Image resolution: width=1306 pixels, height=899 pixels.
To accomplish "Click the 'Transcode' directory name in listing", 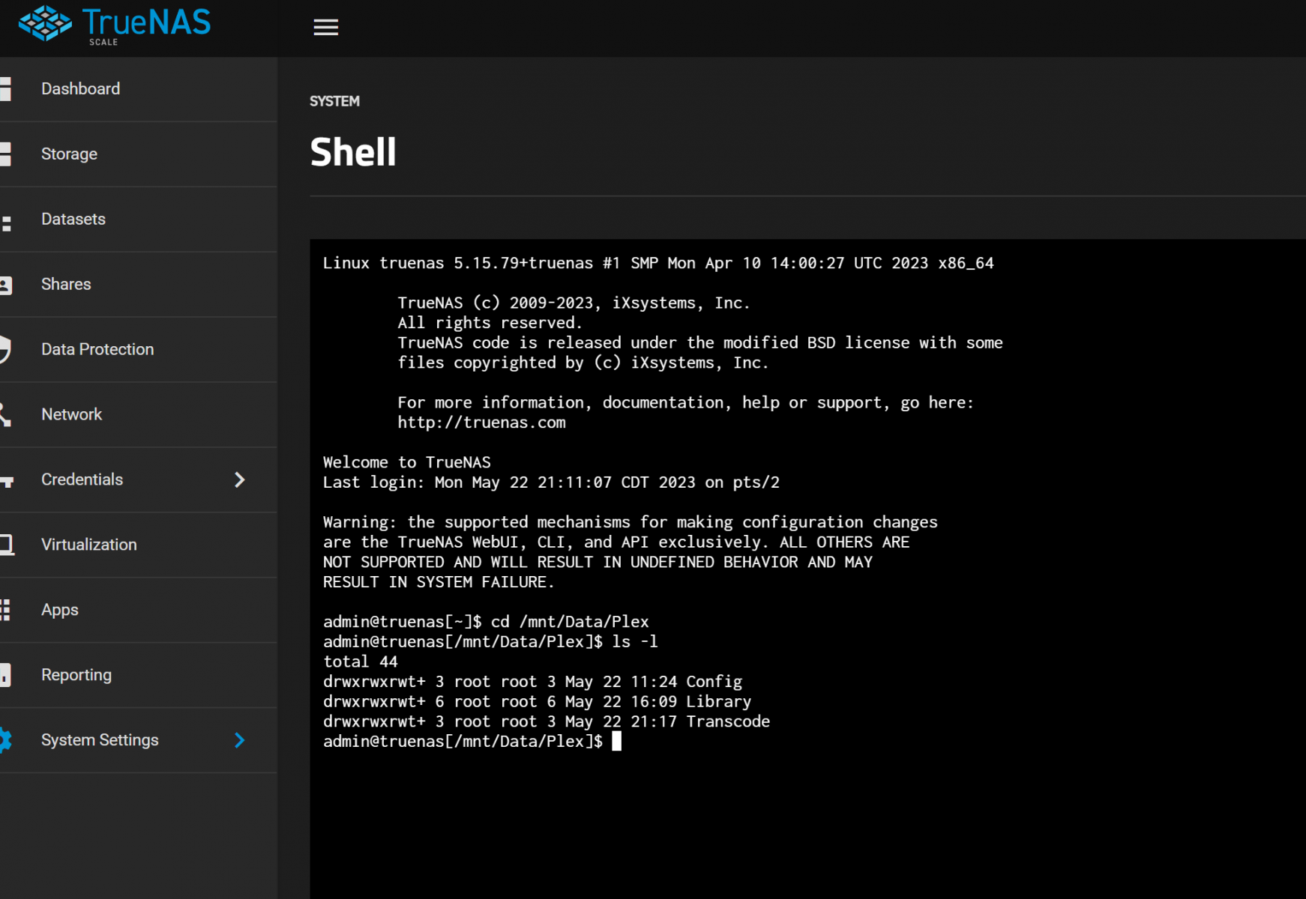I will (x=728, y=722).
